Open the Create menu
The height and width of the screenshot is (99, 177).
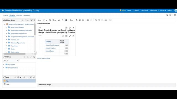click(x=163, y=10)
